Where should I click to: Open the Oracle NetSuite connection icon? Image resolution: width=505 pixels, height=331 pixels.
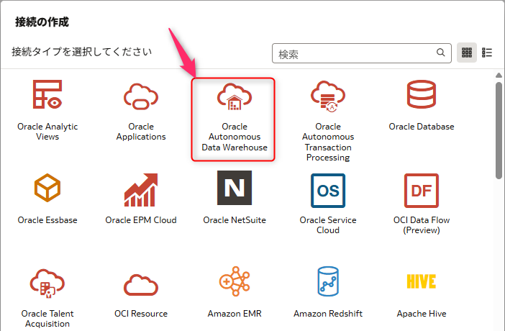[x=234, y=188]
